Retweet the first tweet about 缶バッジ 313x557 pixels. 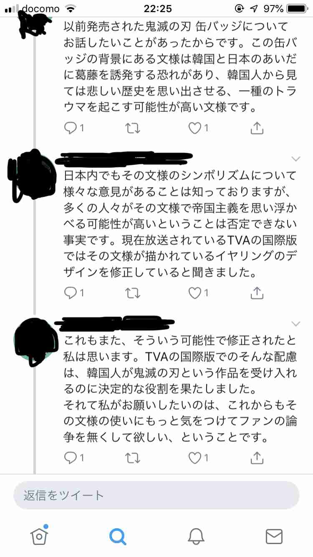[132, 128]
